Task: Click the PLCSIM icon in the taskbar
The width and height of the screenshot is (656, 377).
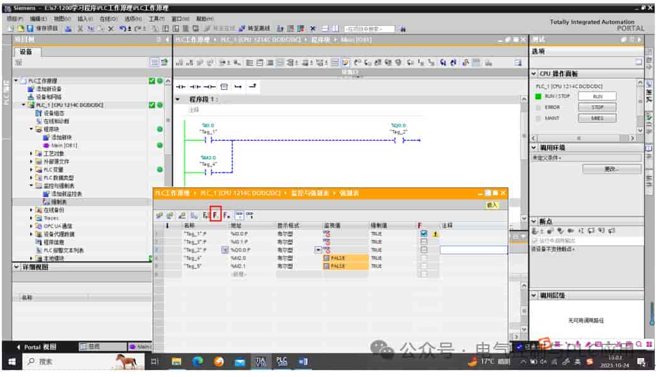Action: point(282,361)
